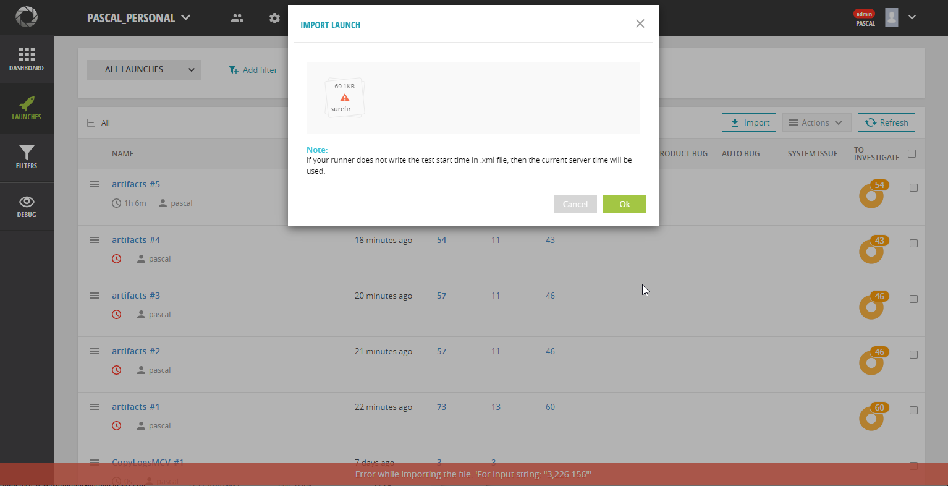
Task: Open the ALL LAUNCHES filter dropdown
Action: [192, 69]
